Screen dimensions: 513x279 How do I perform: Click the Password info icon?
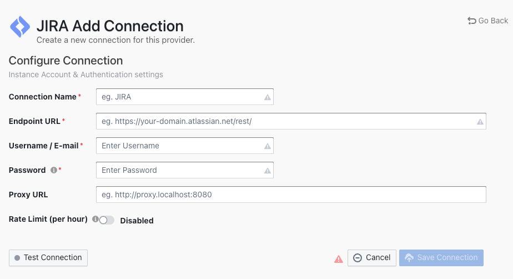[54, 171]
